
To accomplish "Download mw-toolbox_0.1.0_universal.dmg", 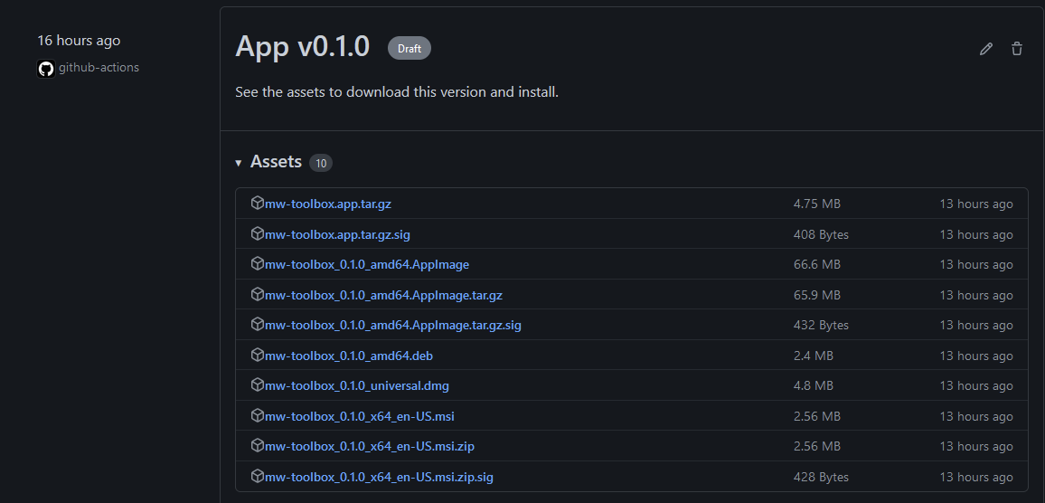I will pos(356,386).
